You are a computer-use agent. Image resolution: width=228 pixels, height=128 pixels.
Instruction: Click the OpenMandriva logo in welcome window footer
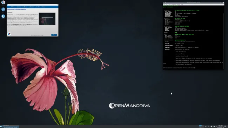[x=9, y=34]
